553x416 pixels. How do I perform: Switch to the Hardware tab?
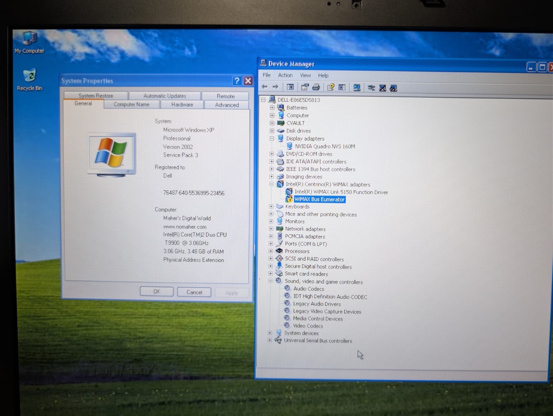[x=182, y=105]
